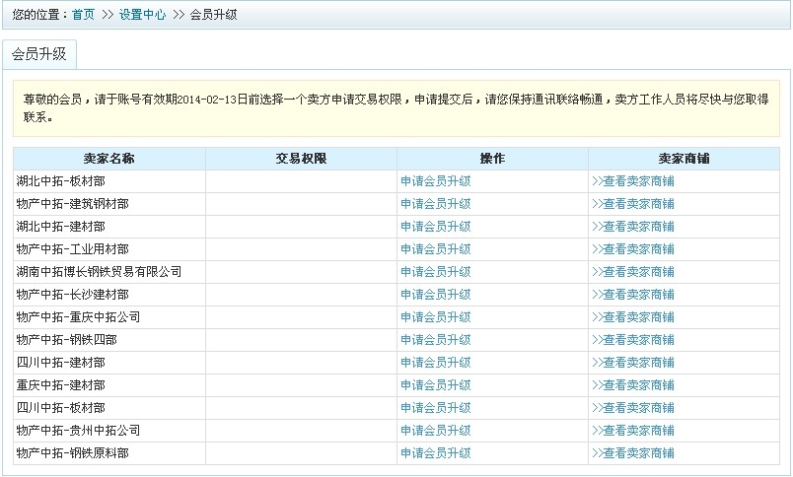This screenshot has width=793, height=477.
Task: Open 查看卖家商铺 for 物产中拓-钢铁四部
Action: click(x=633, y=339)
